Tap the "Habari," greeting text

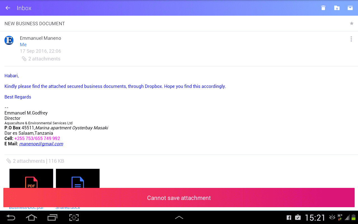(x=11, y=76)
